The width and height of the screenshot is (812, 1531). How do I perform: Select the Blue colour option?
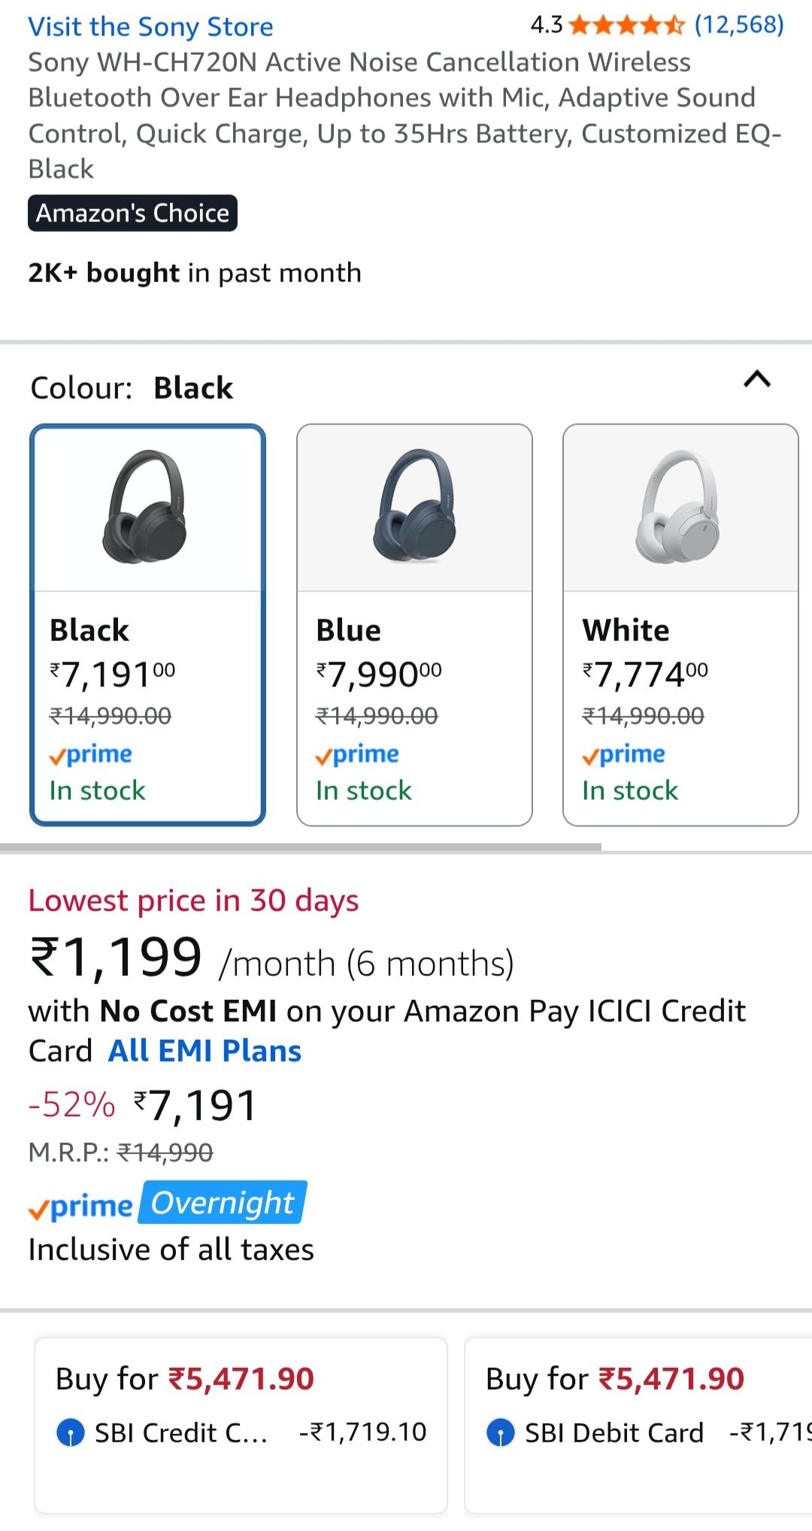coord(414,707)
